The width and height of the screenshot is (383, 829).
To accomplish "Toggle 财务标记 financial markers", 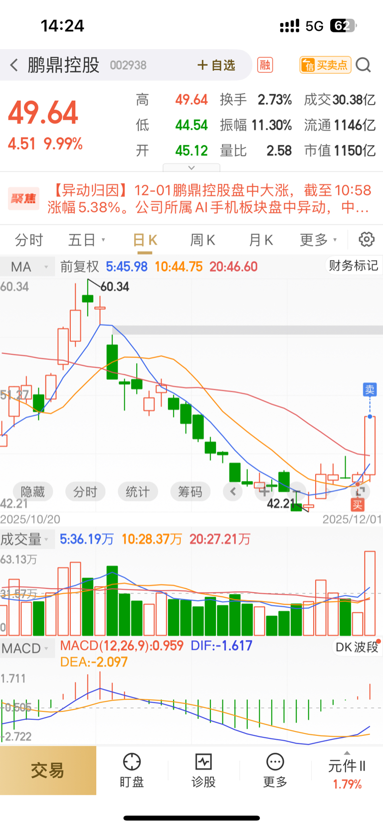I will point(354,266).
